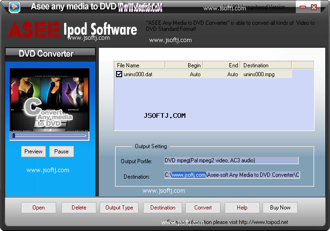Click the Begin column header
Screen dimensions: 330x231
point(184,65)
